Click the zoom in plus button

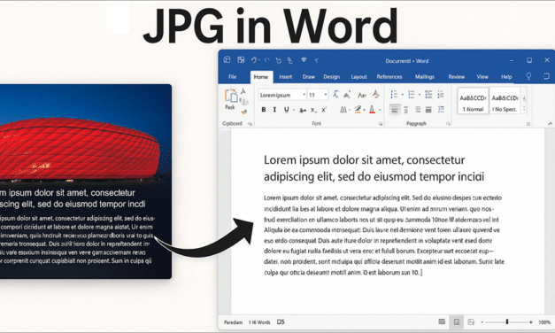pyautogui.click(x=530, y=322)
